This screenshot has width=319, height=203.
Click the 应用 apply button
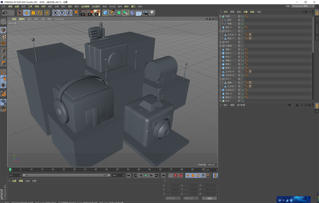click(209, 198)
